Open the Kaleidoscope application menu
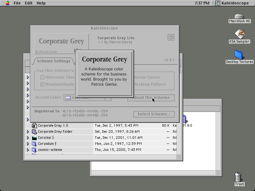 click(232, 3)
